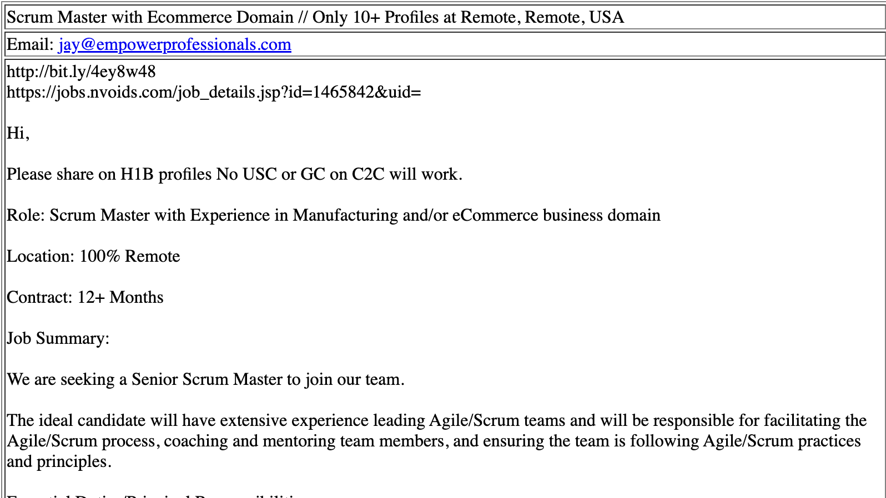Click the jobs.nvoids.com job_details URL text

coord(214,92)
